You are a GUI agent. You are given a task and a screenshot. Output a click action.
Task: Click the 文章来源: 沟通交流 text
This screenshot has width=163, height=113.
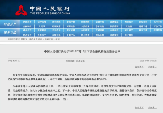[x=75, y=61]
